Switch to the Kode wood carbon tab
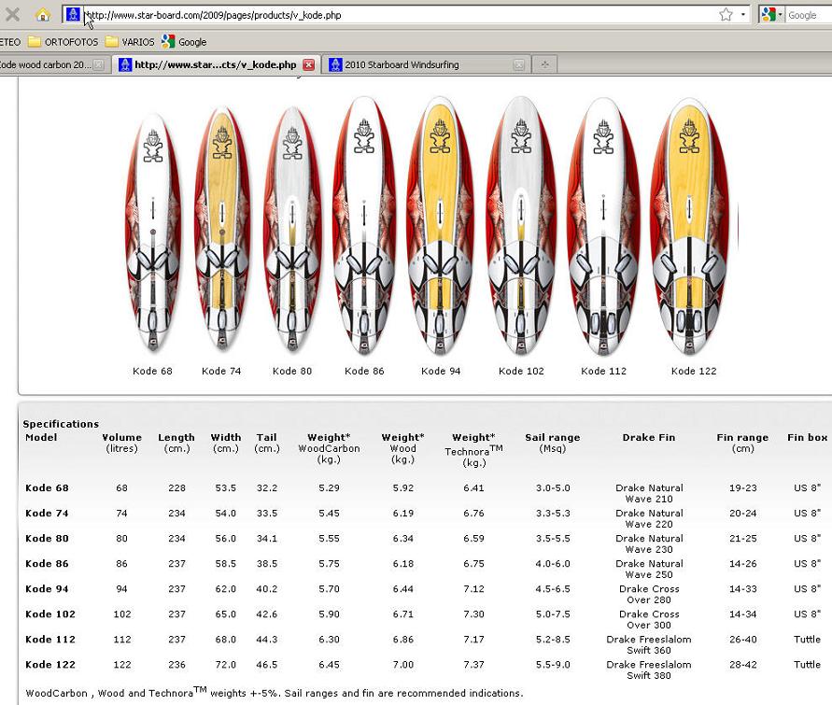832x705 pixels. 46,65
